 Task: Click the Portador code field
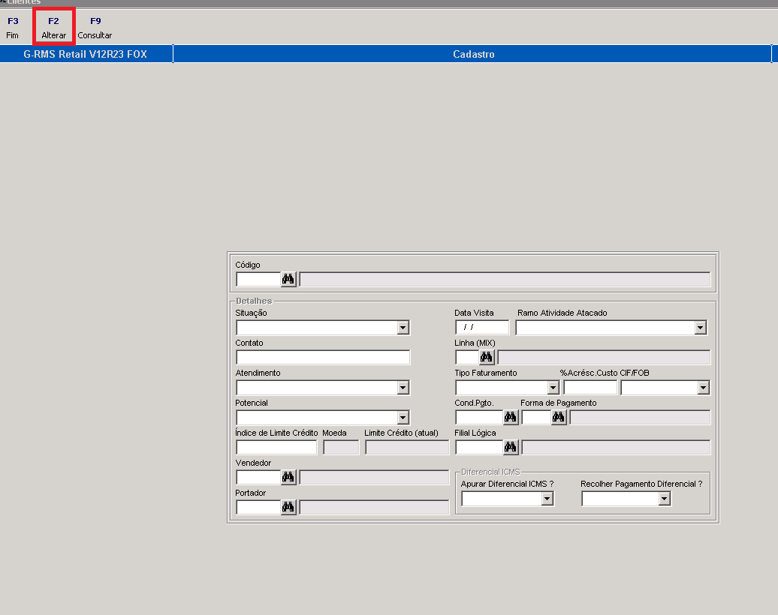[258, 507]
